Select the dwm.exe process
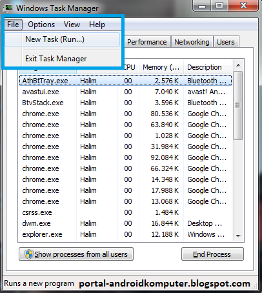Image resolution: width=262 pixels, height=293 pixels. coord(125,223)
